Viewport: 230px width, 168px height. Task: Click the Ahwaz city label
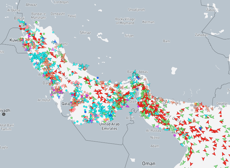coord(31,5)
